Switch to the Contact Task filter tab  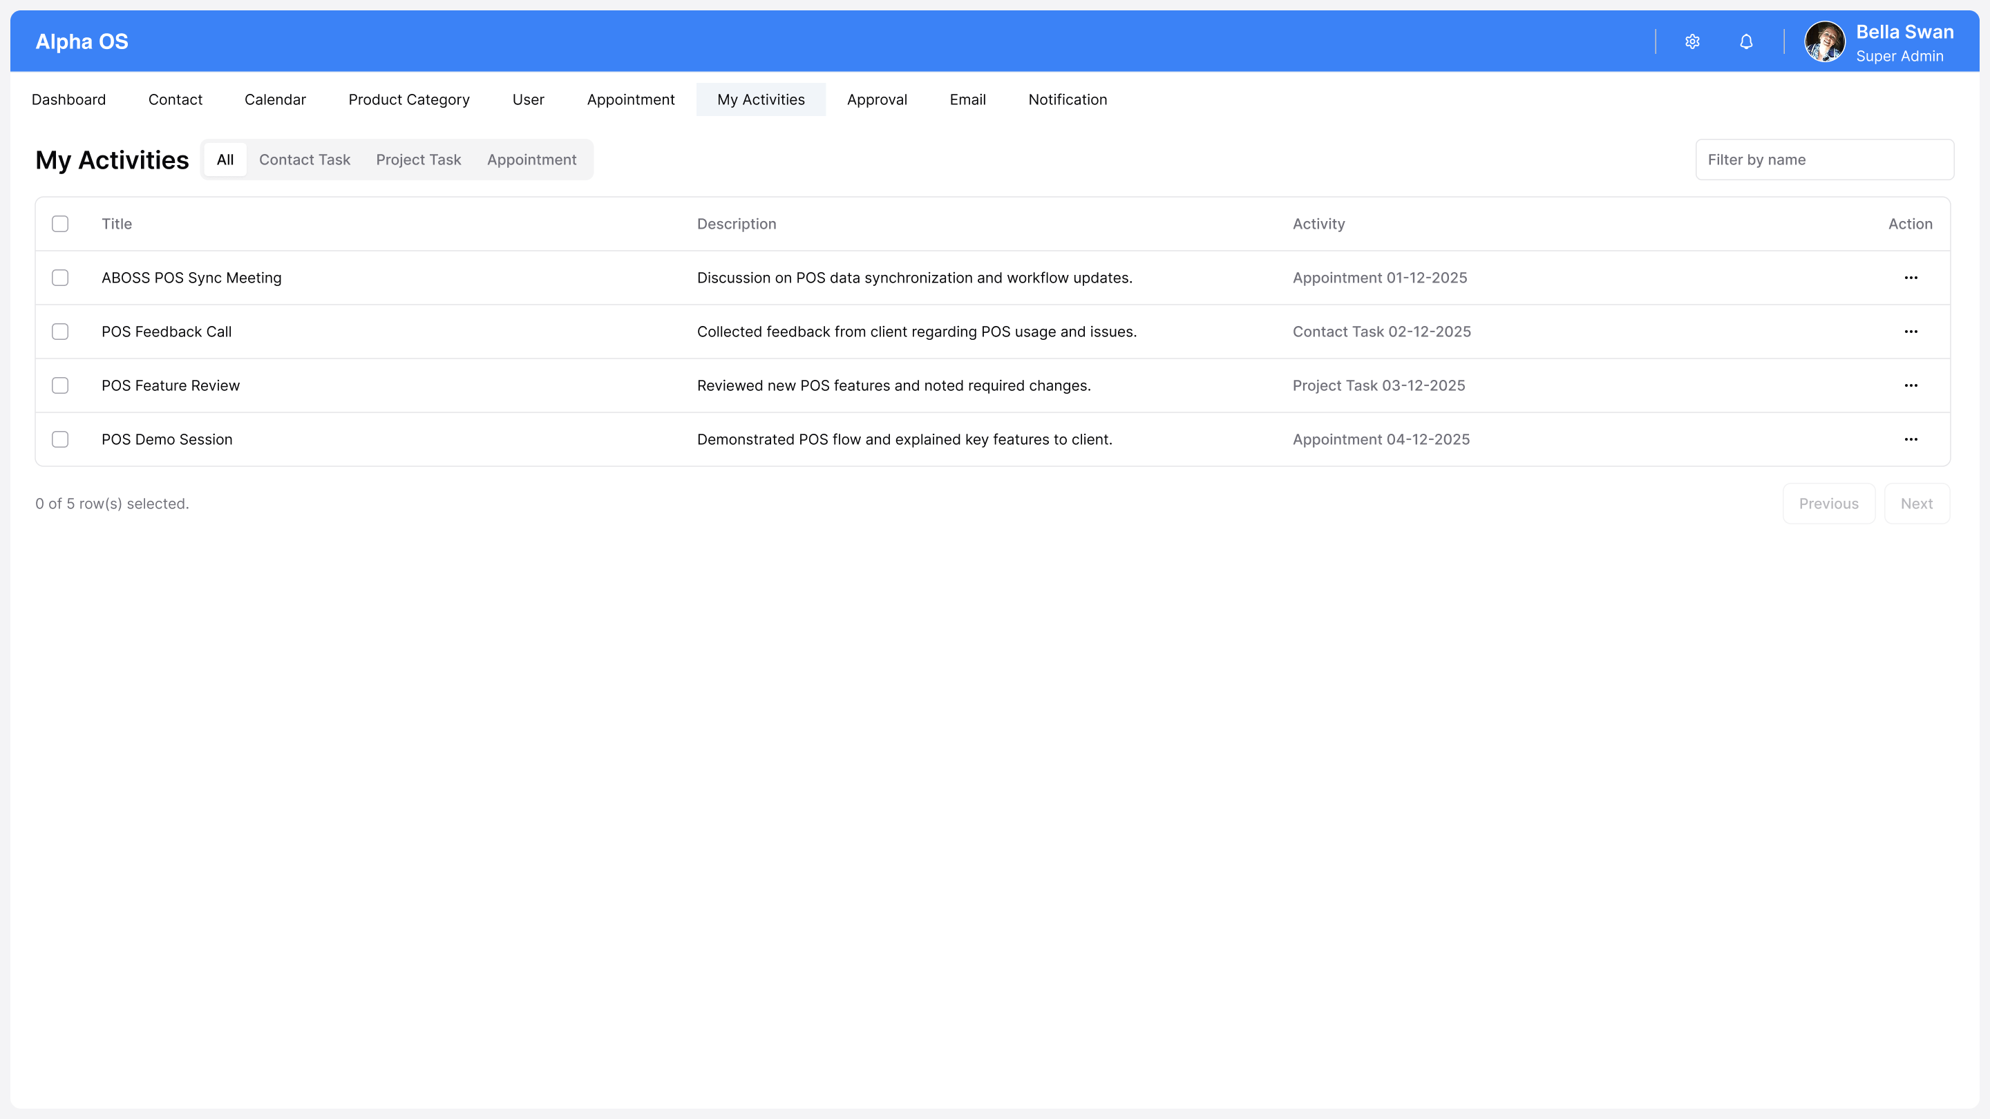[304, 160]
